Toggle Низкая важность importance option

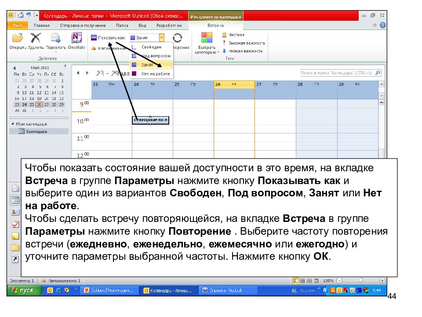(242, 51)
